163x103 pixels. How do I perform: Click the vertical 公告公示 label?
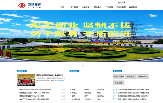pyautogui.click(x=114, y=94)
